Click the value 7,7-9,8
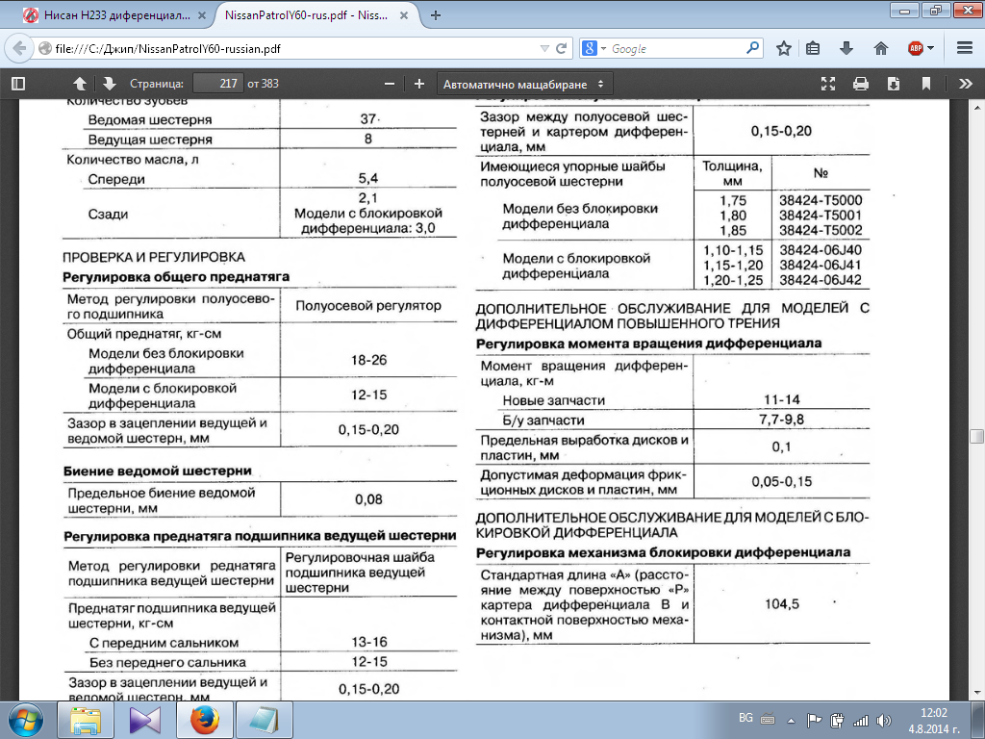This screenshot has width=985, height=739. (x=781, y=420)
